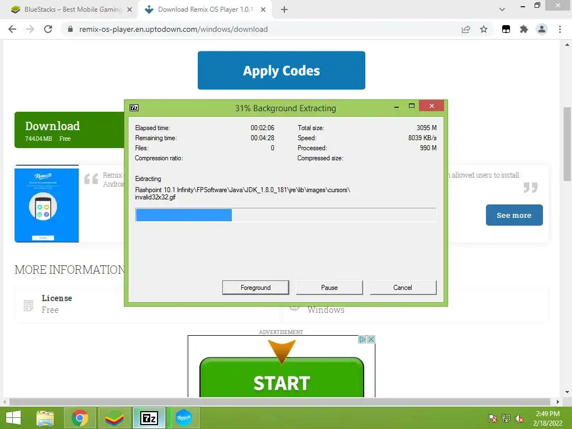Open the black extension icon in toolbar

tap(506, 29)
